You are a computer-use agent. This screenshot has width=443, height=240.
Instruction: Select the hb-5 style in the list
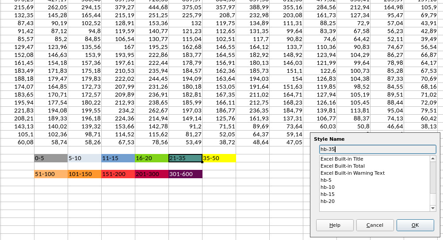pyautogui.click(x=326, y=180)
